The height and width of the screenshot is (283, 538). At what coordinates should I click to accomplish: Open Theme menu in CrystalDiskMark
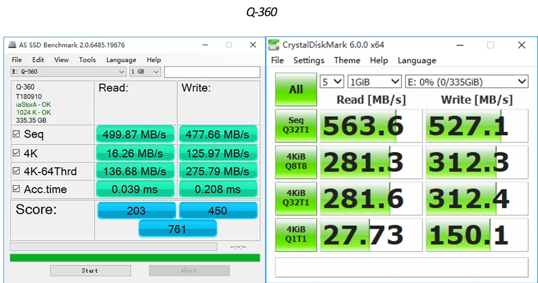tap(347, 61)
